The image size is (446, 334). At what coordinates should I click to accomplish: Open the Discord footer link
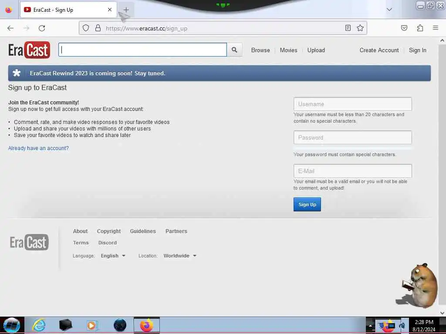[x=107, y=243]
